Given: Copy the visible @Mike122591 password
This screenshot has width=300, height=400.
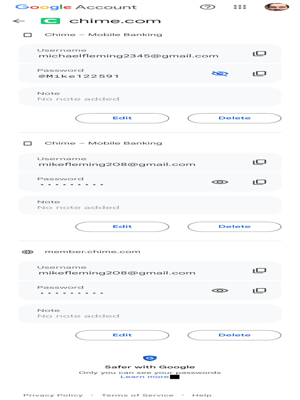Looking at the screenshot, I should click(x=259, y=73).
